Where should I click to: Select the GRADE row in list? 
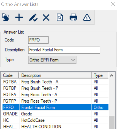click(55, 114)
